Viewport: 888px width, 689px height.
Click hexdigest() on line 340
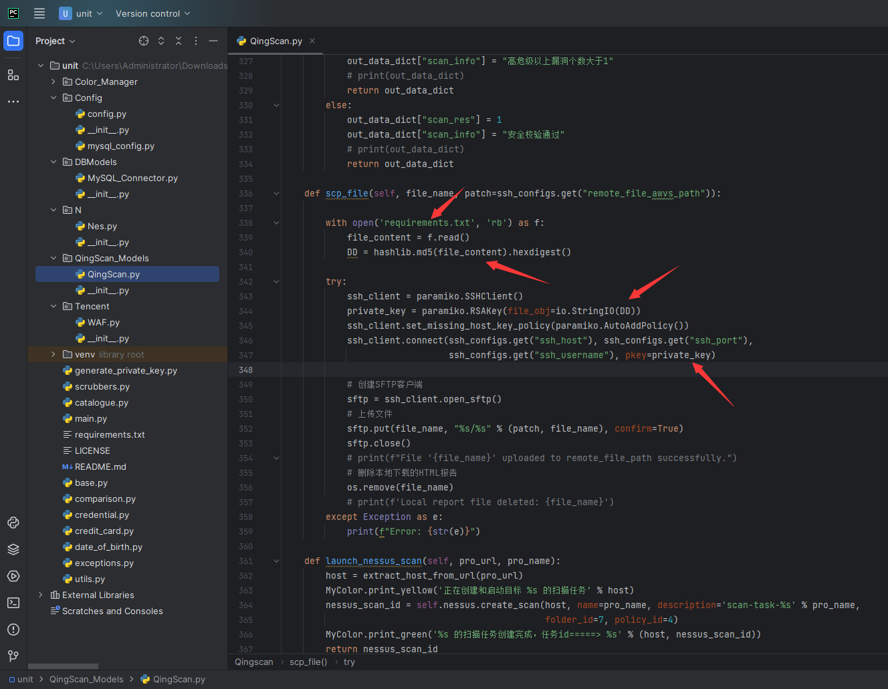542,252
